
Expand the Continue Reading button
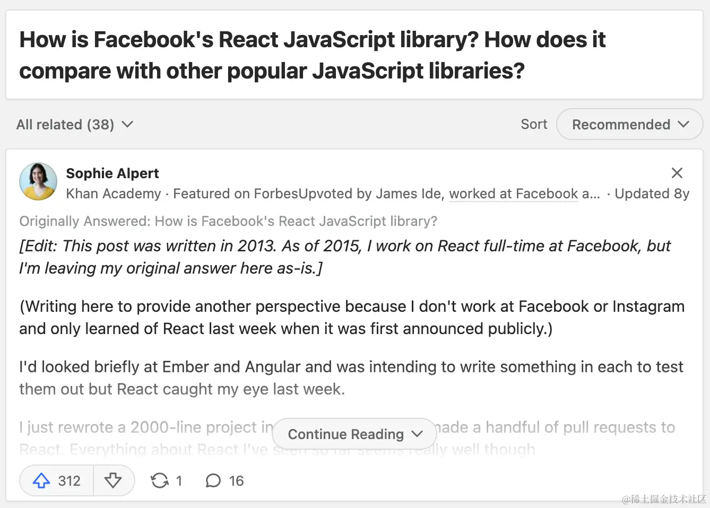(354, 434)
